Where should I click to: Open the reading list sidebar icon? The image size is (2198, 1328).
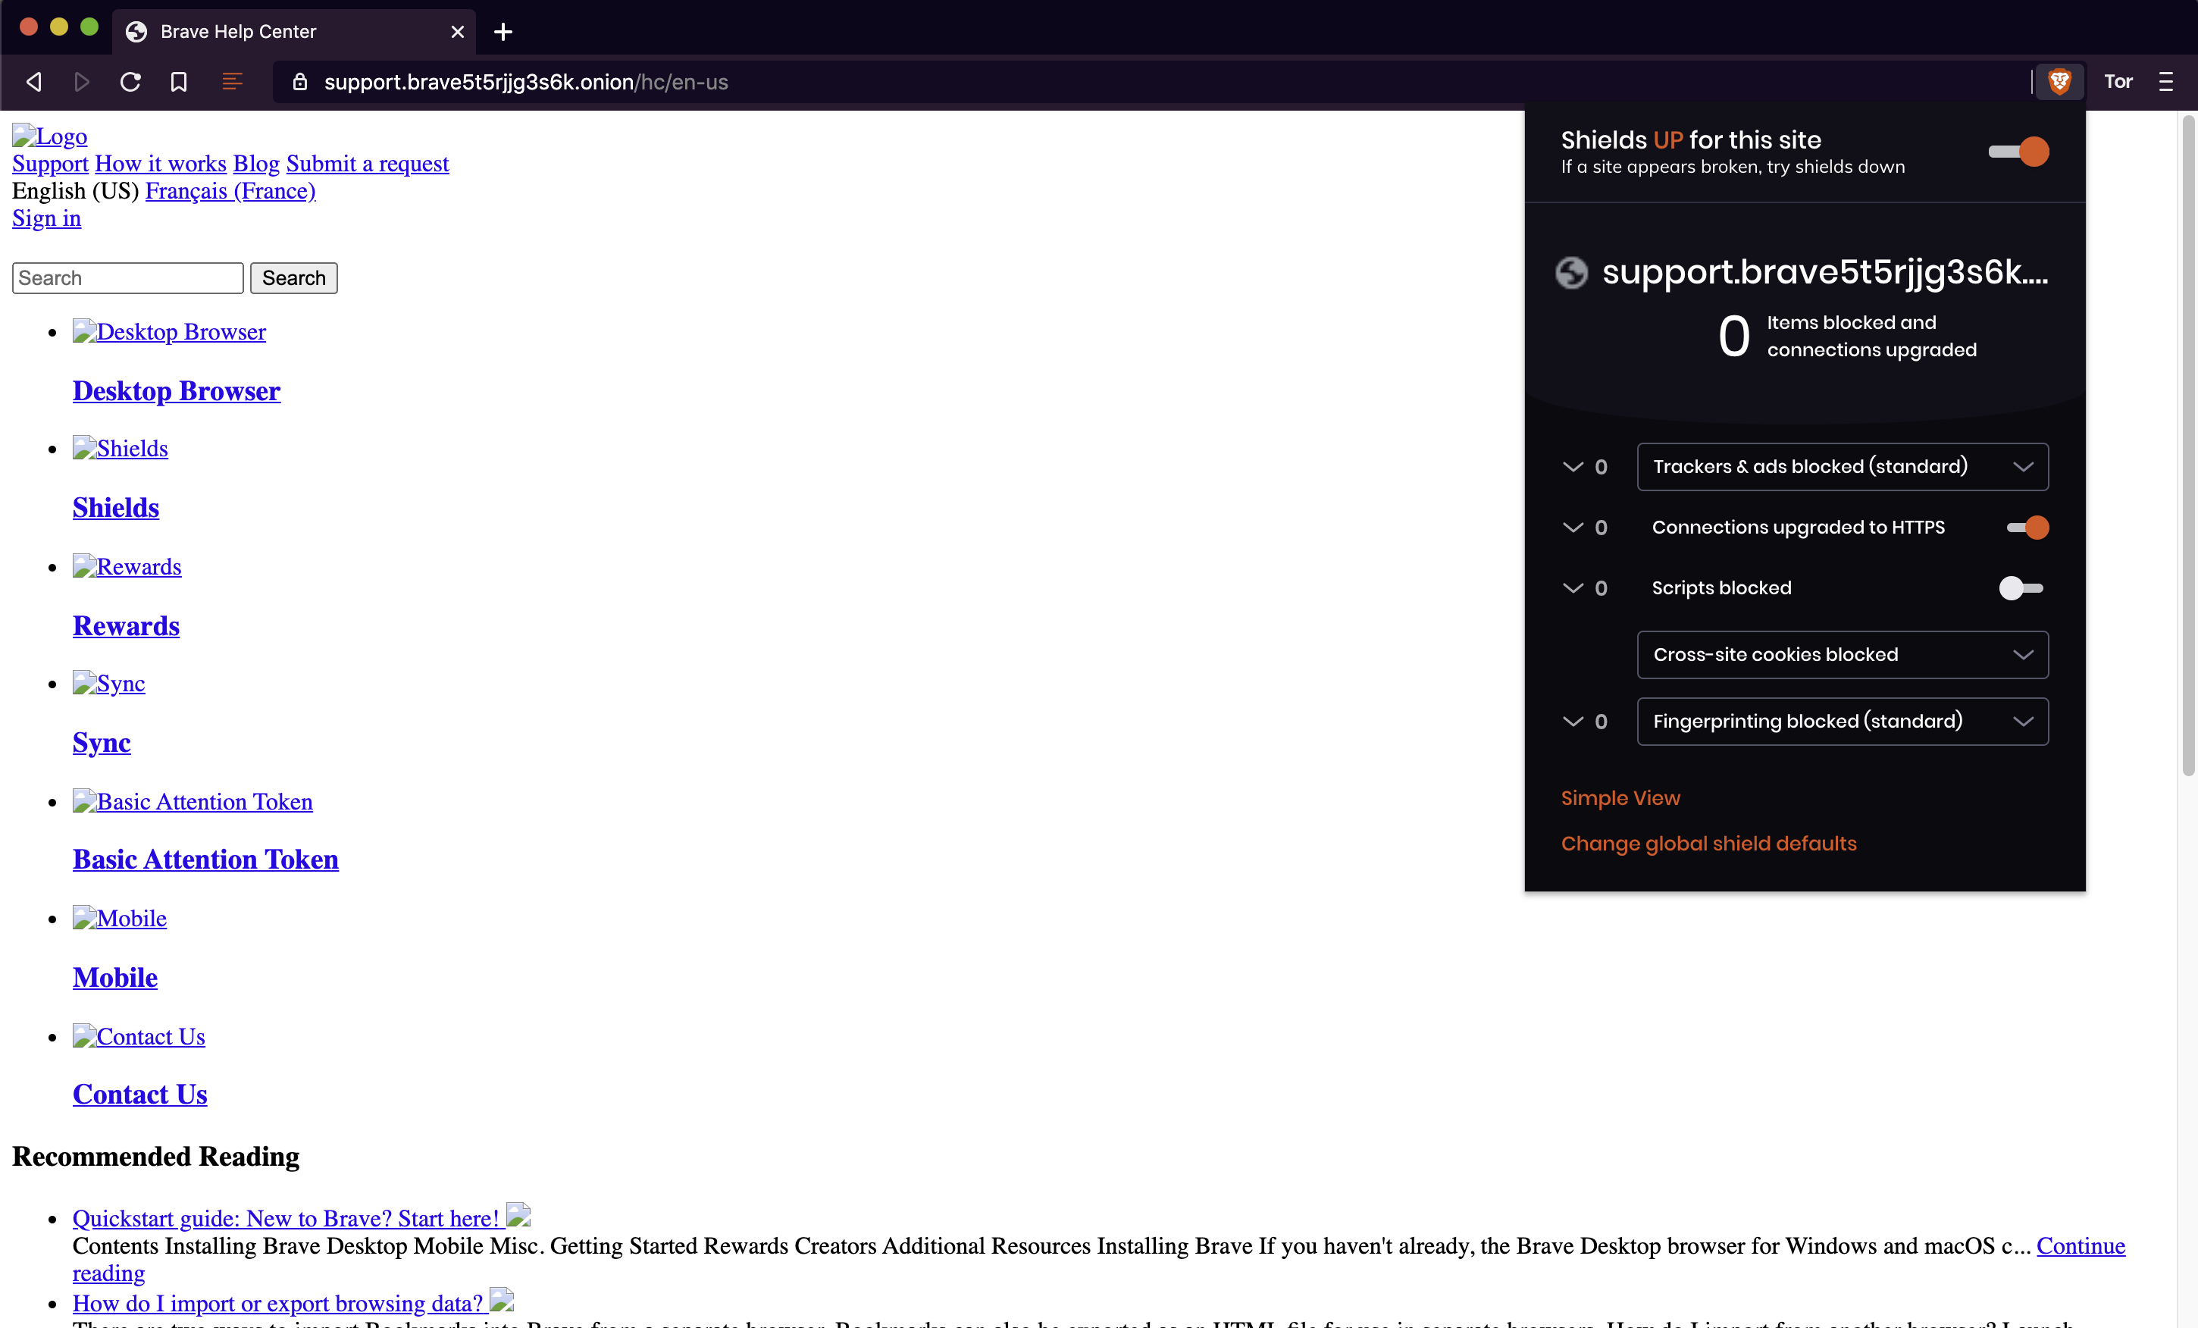pyautogui.click(x=232, y=81)
